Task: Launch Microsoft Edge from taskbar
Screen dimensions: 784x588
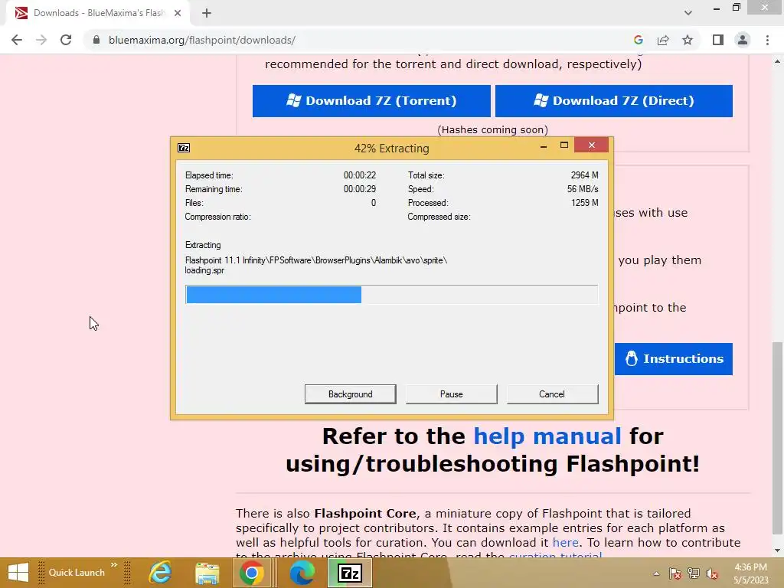Action: point(302,573)
